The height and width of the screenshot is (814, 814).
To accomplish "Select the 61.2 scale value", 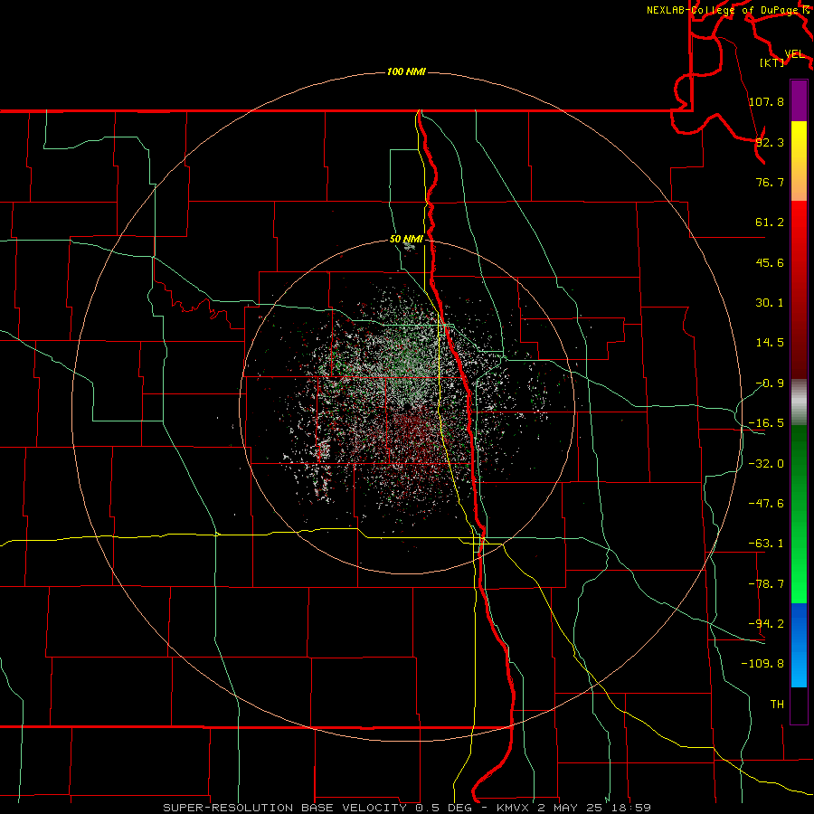I will tap(770, 222).
